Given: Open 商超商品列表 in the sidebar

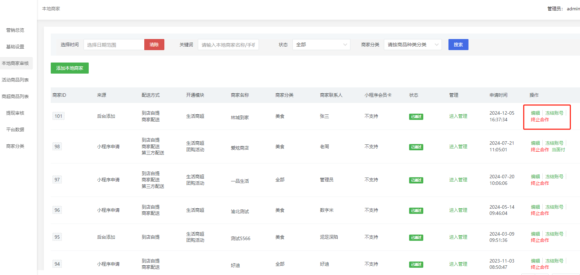Looking at the screenshot, I should pos(15,96).
